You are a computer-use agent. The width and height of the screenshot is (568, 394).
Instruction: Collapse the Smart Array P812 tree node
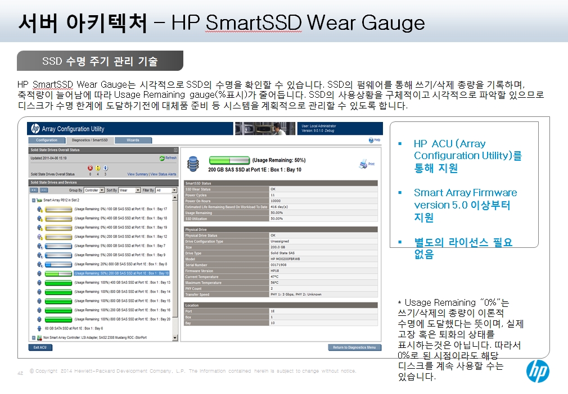[x=33, y=200]
